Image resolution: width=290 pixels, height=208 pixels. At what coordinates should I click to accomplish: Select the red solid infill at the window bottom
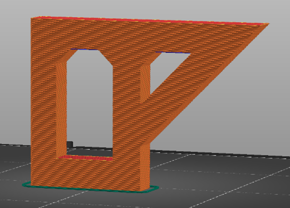(x=85, y=158)
